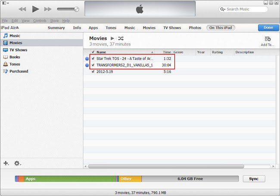Shuffle movies using the shuffle icon
This screenshot has height=196, width=280.
121,38
